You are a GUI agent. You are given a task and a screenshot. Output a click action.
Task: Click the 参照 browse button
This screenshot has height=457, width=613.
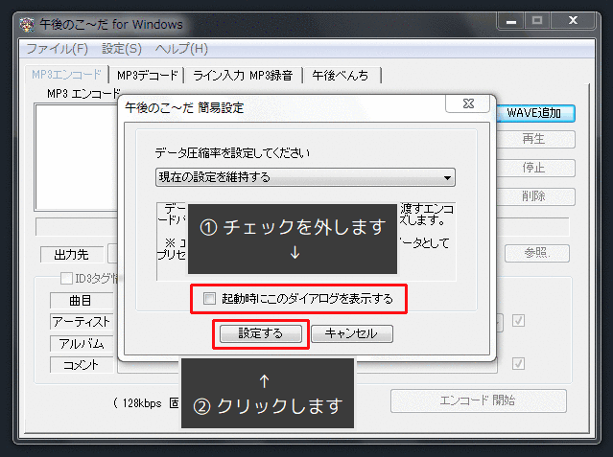[x=534, y=254]
